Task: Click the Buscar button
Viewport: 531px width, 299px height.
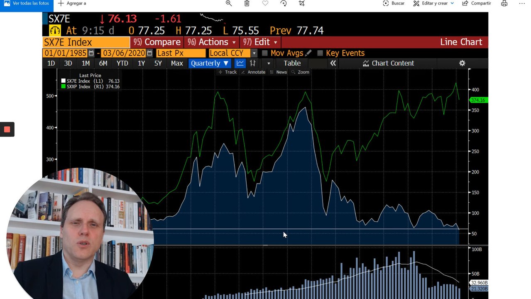Action: point(393,3)
